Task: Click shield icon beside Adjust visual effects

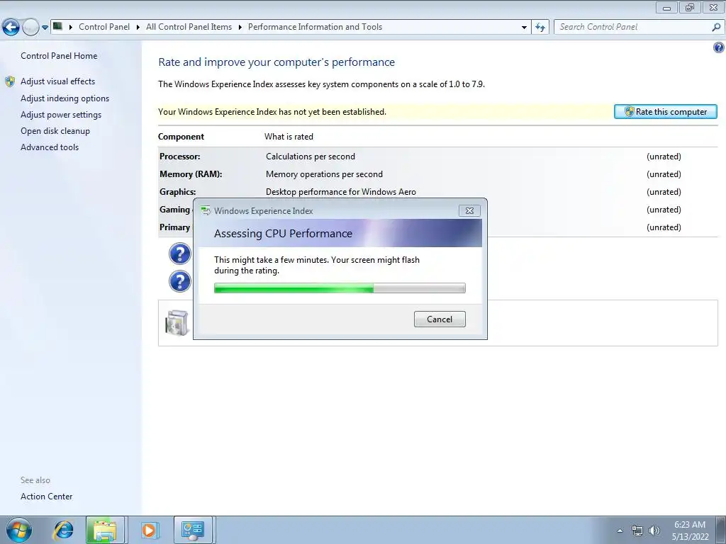Action: point(10,82)
